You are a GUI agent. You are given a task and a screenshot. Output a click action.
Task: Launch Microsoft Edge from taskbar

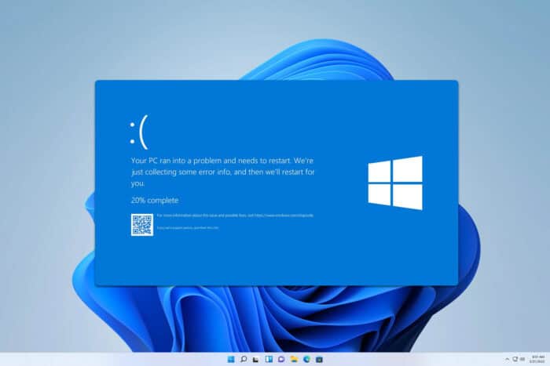(306, 360)
